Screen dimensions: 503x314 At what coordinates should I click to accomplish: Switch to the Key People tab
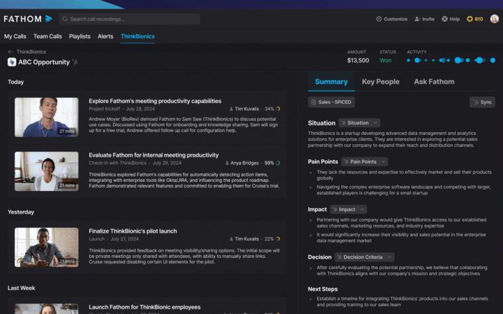click(x=381, y=82)
